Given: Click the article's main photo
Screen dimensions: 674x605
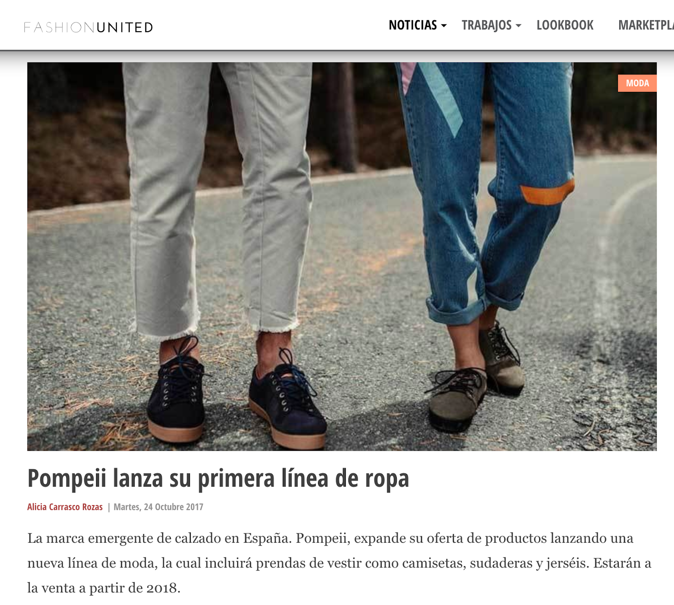Looking at the screenshot, I should [x=342, y=257].
